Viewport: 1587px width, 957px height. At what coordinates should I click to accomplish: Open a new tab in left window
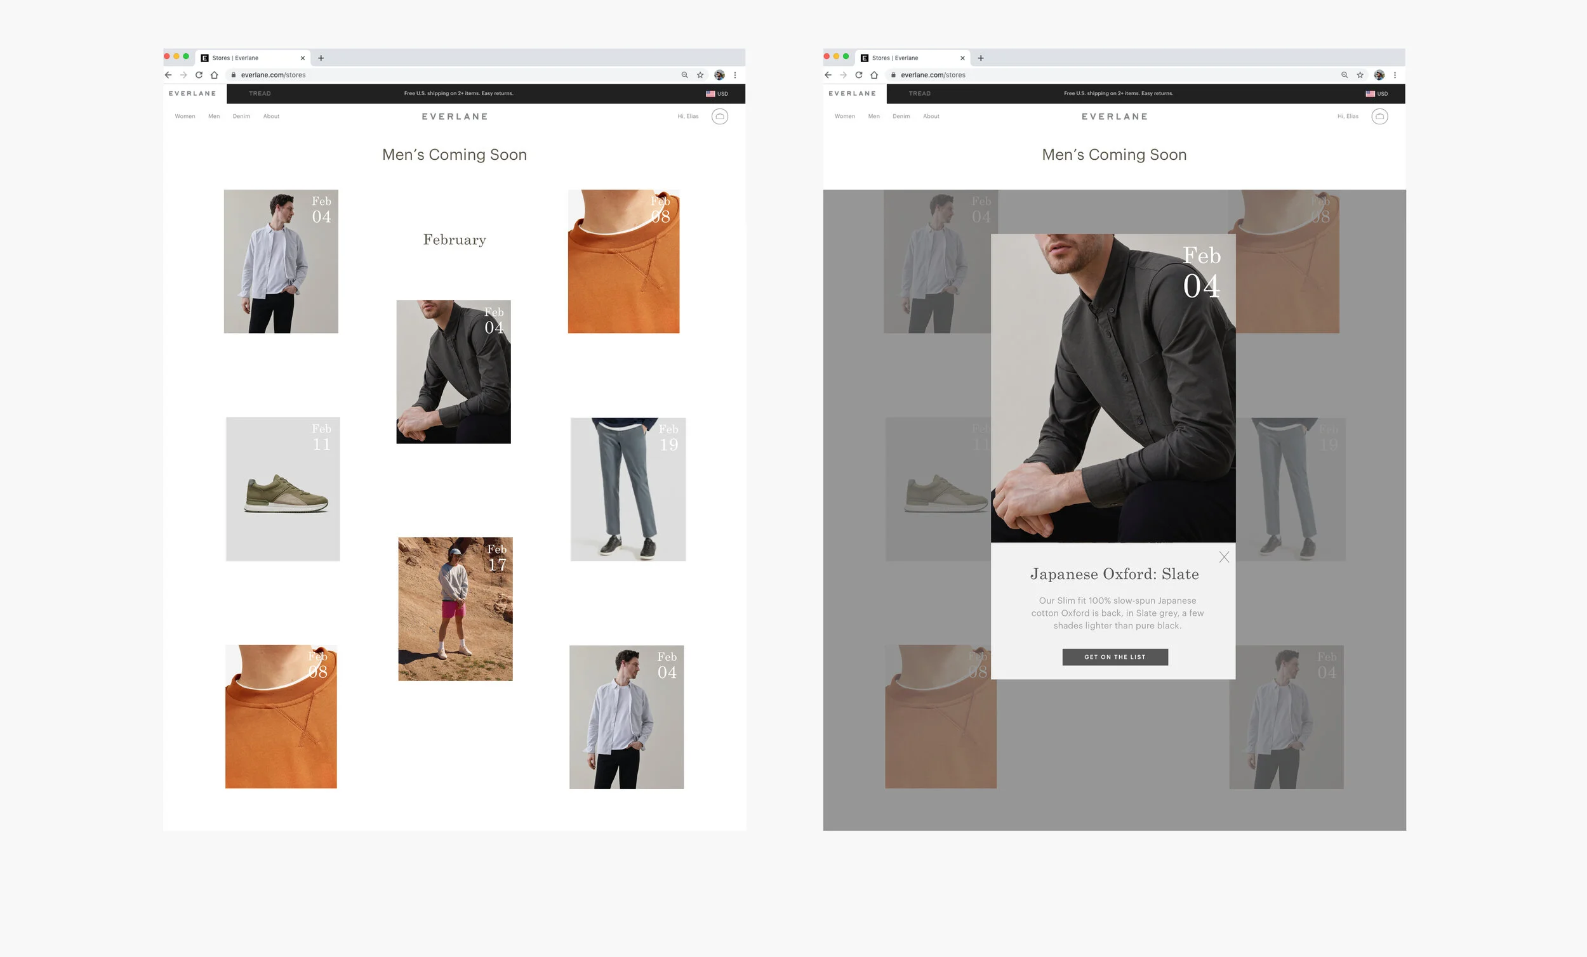[321, 58]
